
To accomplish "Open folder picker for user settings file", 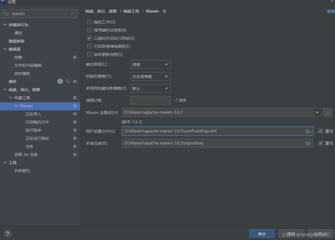I will [x=308, y=131].
